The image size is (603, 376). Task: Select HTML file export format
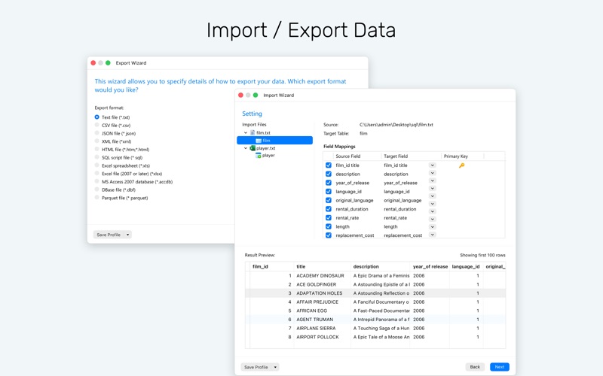click(x=97, y=149)
